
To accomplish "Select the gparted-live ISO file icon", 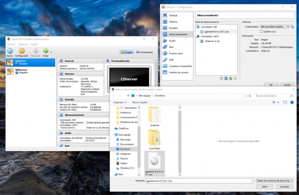I will 154,164.
